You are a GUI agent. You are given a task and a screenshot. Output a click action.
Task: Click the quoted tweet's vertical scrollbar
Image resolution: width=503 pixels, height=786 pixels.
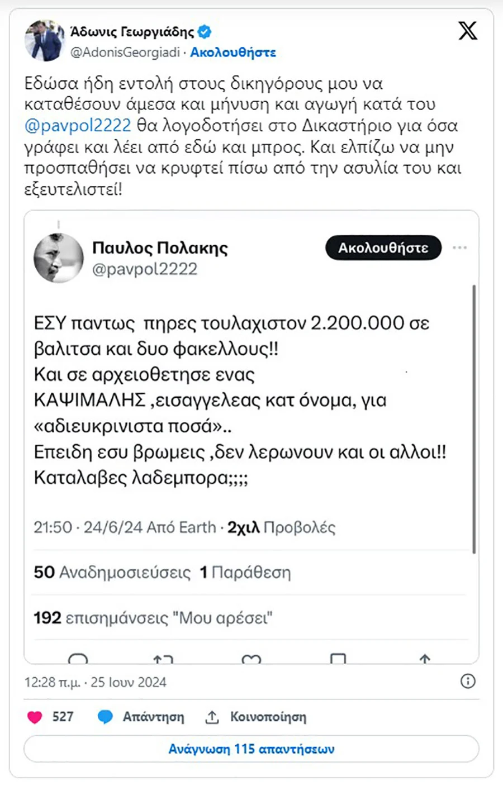(x=474, y=419)
